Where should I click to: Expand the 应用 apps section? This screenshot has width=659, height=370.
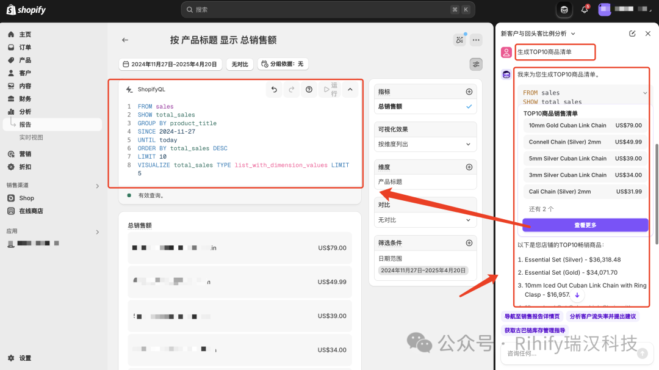(97, 231)
